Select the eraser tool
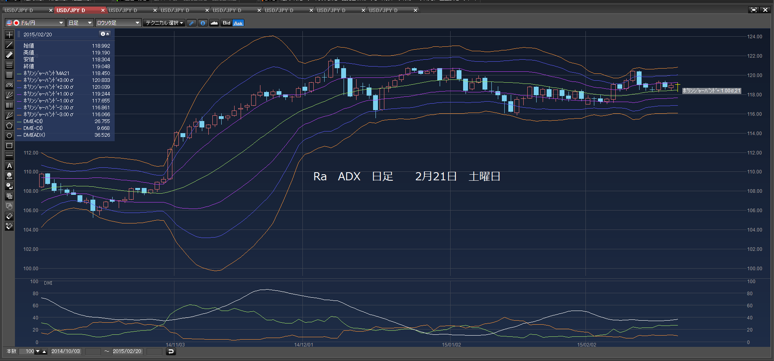Viewport: 774px width, 361px height. (9, 216)
